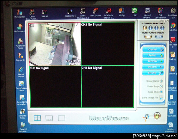The image size is (178, 139).
Task: Click Show Stamp option
Action: [155, 81]
